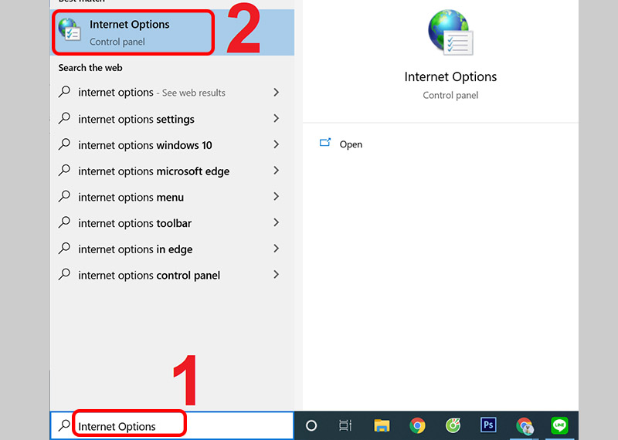Click magnifier beside 'internet options settings'
The height and width of the screenshot is (440, 618).
(x=64, y=119)
